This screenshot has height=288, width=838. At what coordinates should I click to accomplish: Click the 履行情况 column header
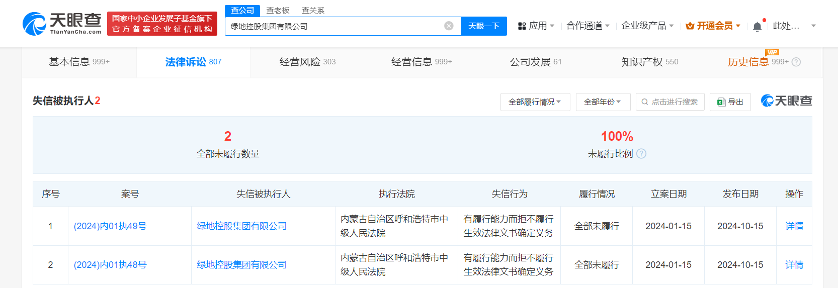pos(597,194)
